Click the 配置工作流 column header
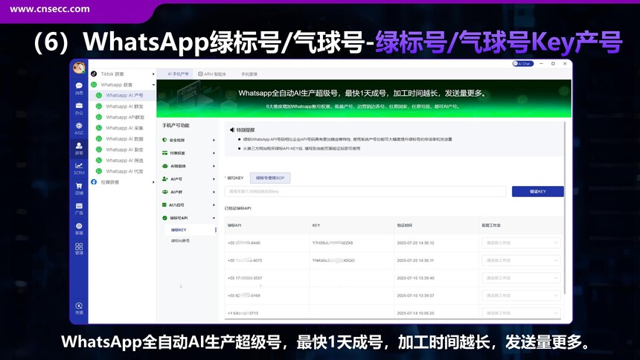 tap(491, 225)
